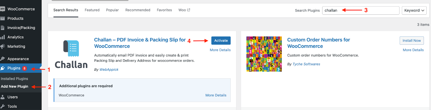Switch to the Featured tab
431x110 pixels.
point(92,10)
